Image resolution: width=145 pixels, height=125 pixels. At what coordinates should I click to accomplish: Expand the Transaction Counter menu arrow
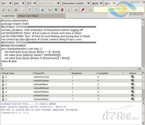coord(88,3)
